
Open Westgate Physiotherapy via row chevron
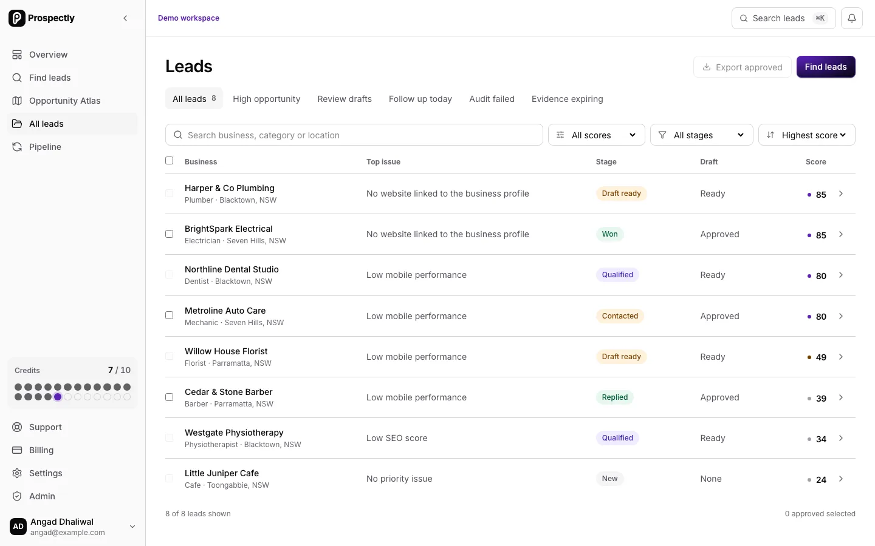(x=841, y=438)
